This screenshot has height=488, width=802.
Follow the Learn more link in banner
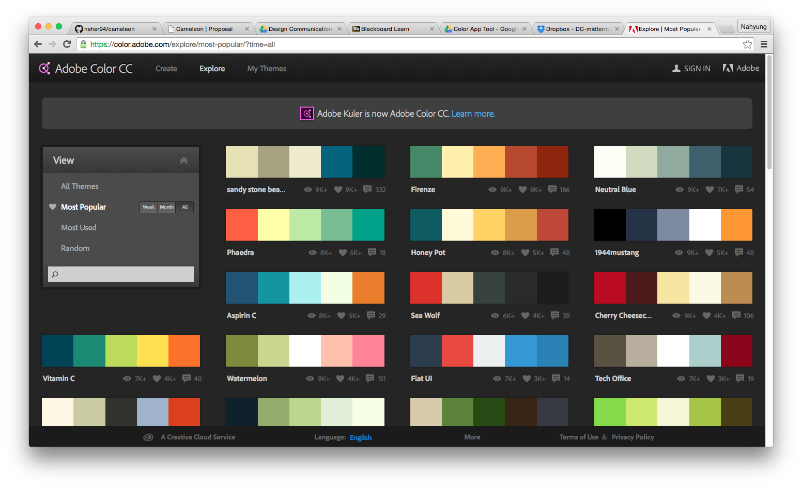click(x=473, y=114)
